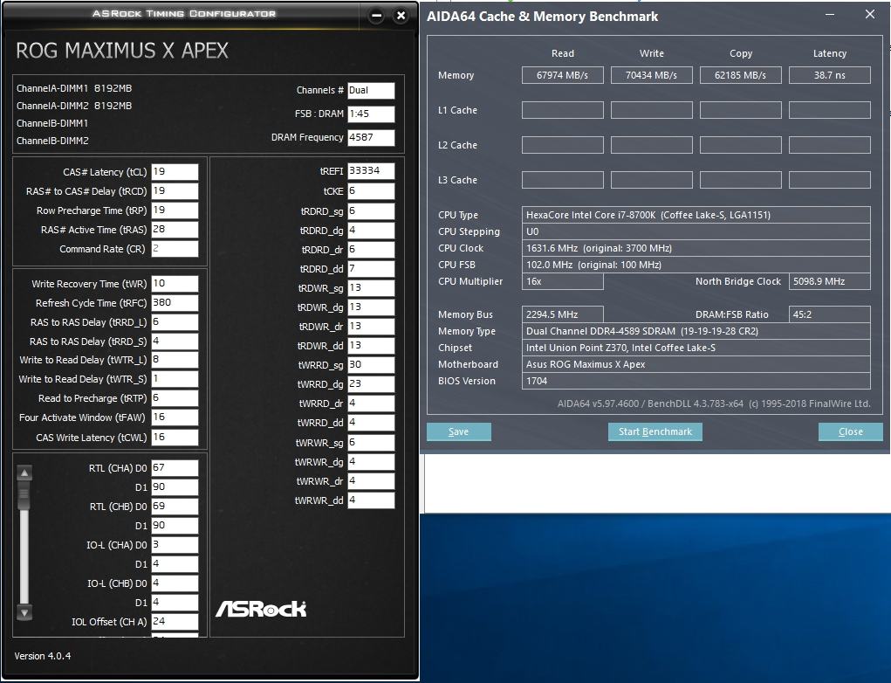Click the Refresh Cycle Time (tRFC) field

(x=175, y=303)
